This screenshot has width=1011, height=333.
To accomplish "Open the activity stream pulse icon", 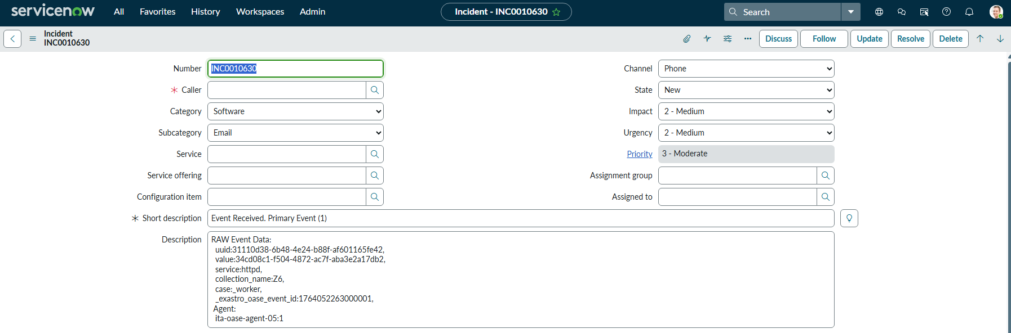I will 707,39.
